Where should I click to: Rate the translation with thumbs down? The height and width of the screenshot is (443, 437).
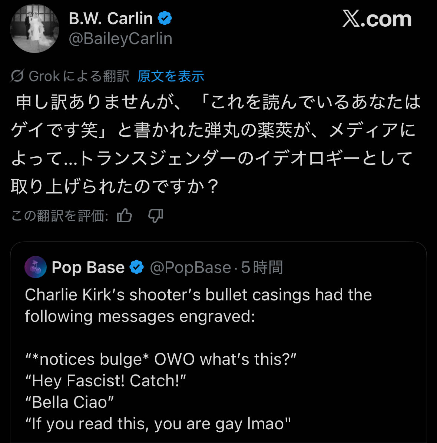(x=156, y=215)
